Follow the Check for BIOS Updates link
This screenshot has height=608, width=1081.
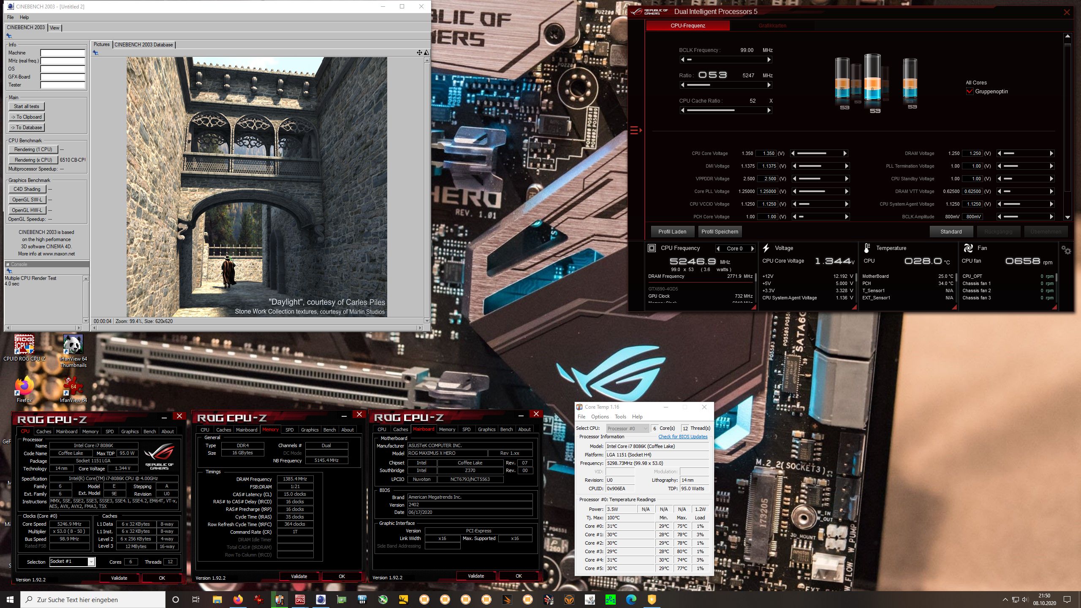tap(683, 437)
